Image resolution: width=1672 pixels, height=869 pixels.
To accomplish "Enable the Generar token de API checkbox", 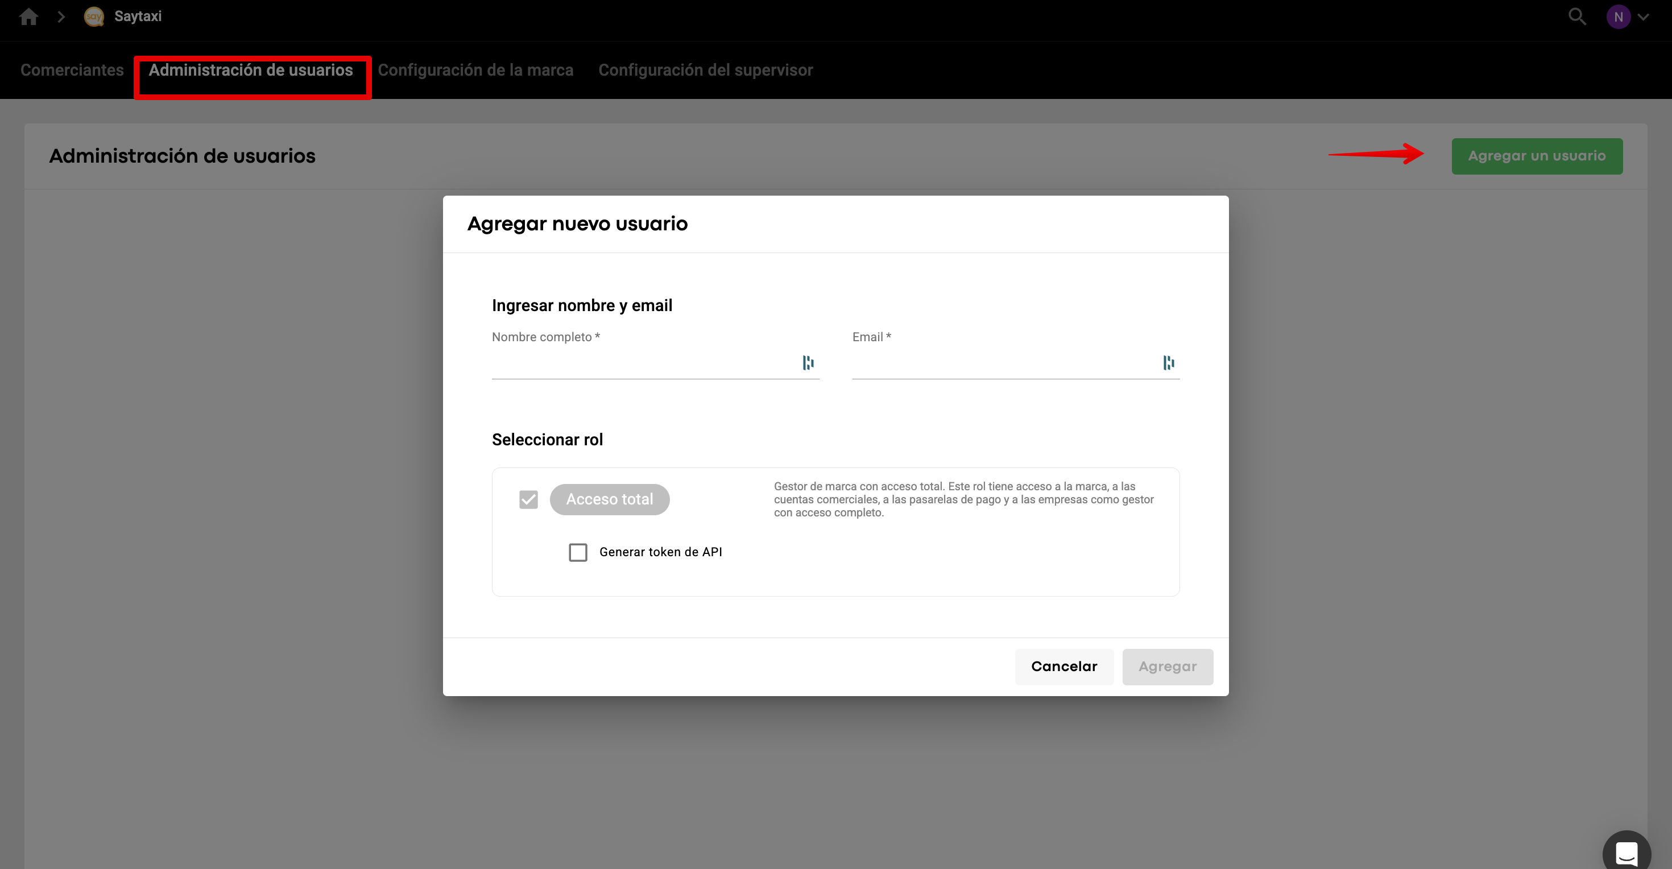I will (x=578, y=552).
